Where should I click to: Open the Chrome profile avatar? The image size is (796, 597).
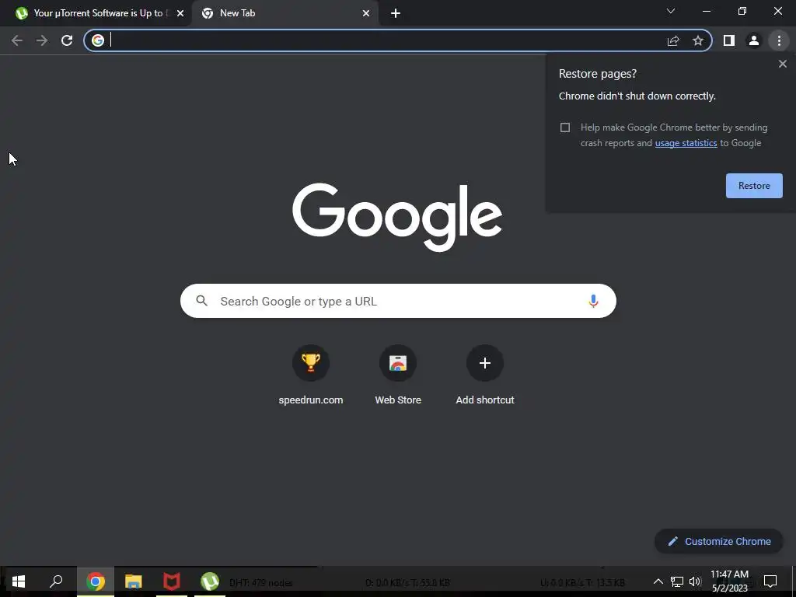click(754, 40)
